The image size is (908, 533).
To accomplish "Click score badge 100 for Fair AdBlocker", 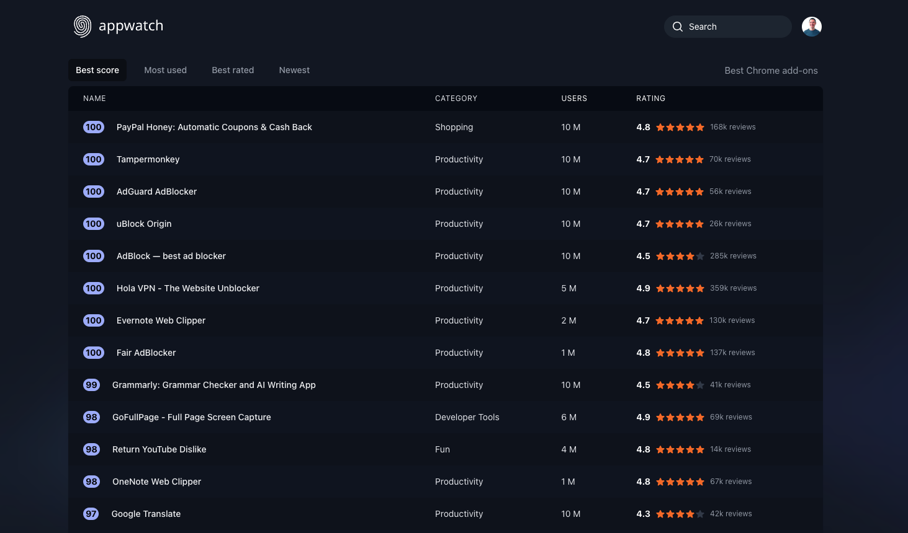I will point(94,353).
